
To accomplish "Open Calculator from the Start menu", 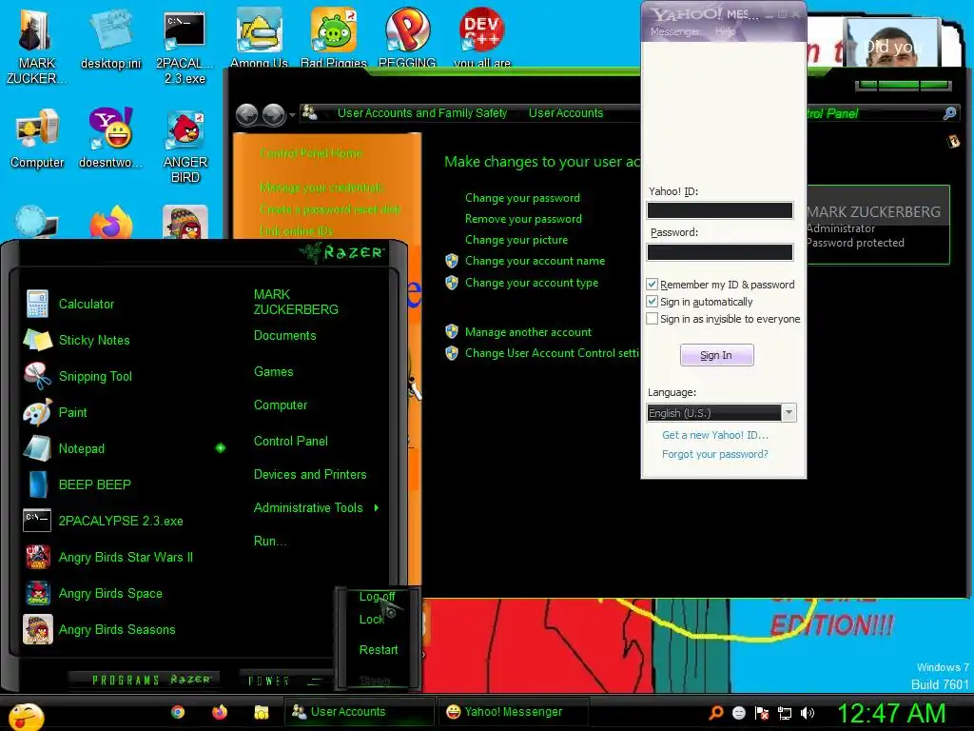I will pos(87,304).
